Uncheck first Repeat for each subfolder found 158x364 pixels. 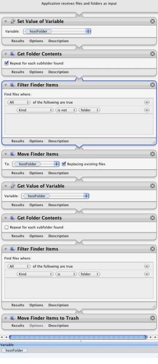tap(7, 63)
